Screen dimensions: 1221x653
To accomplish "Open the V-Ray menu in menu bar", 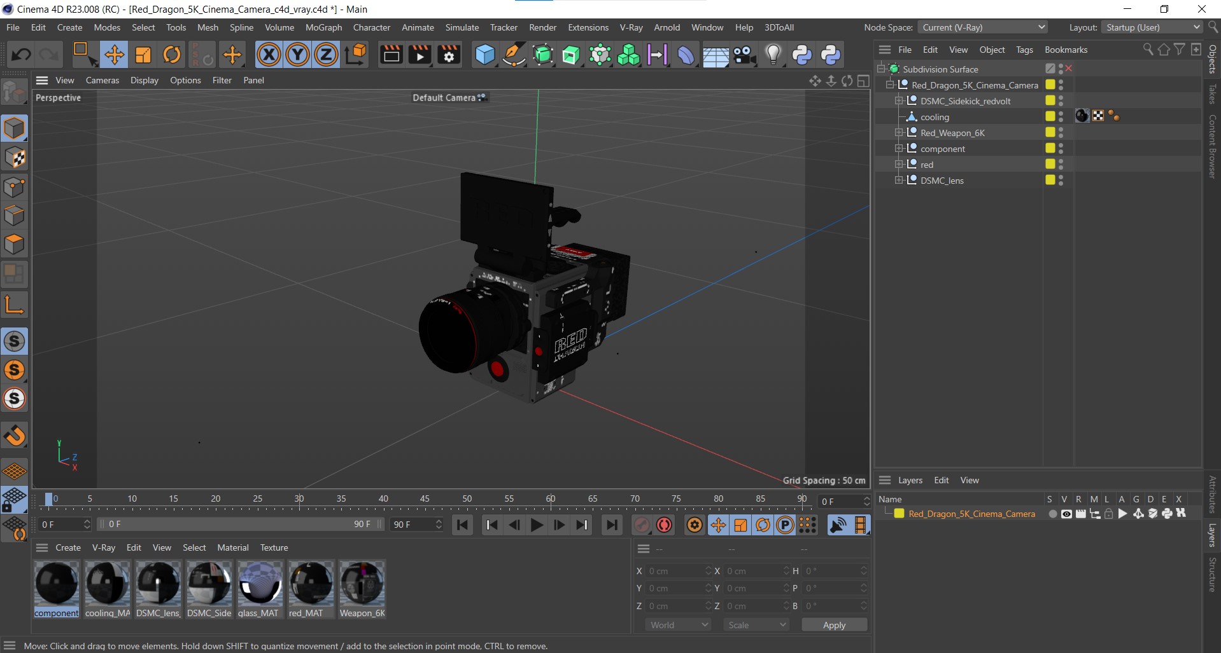I will click(631, 27).
